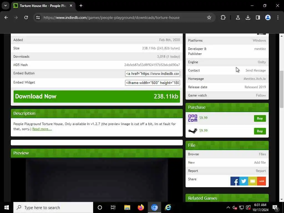Toggle the browser side panel
This screenshot has width=284, height=213.
click(x=258, y=17)
